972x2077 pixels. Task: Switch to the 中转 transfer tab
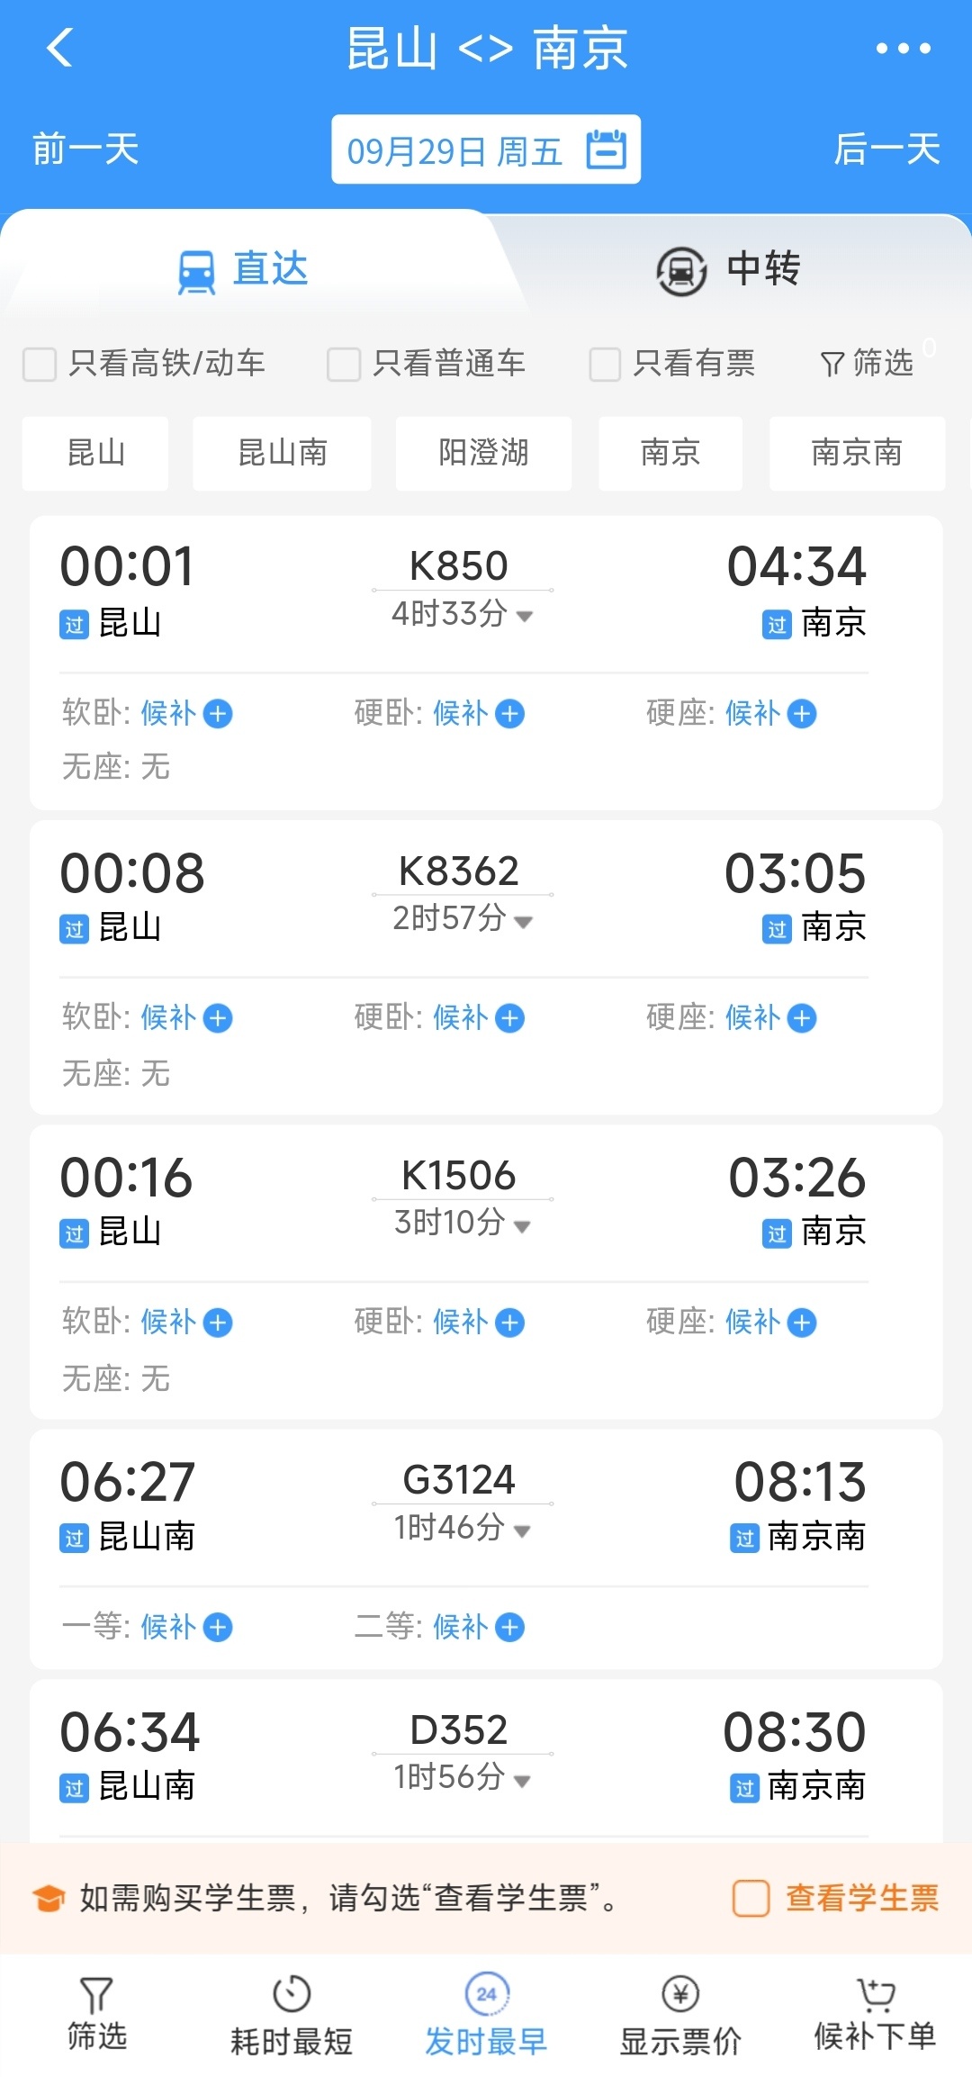pyautogui.click(x=727, y=269)
